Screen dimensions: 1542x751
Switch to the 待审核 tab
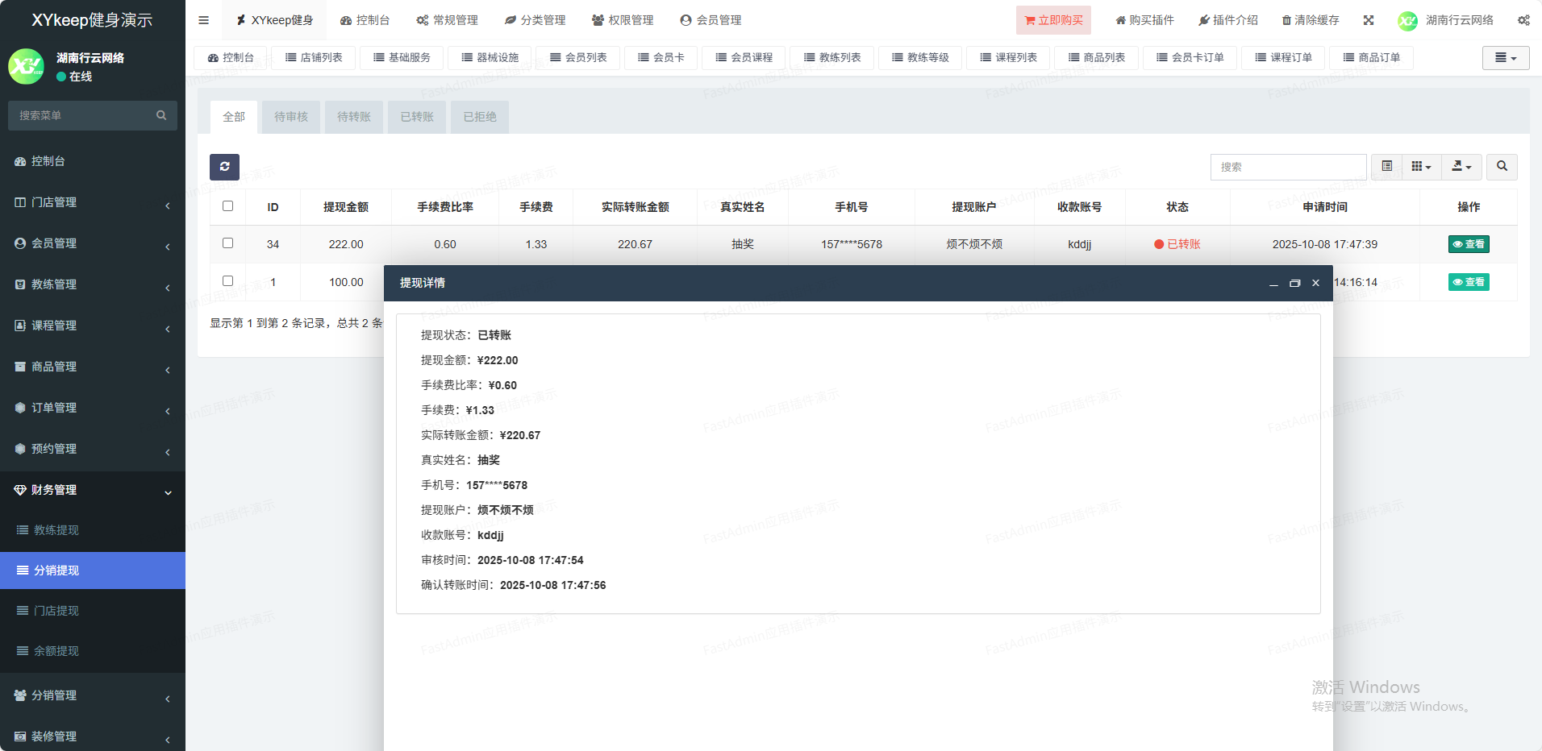tap(290, 117)
